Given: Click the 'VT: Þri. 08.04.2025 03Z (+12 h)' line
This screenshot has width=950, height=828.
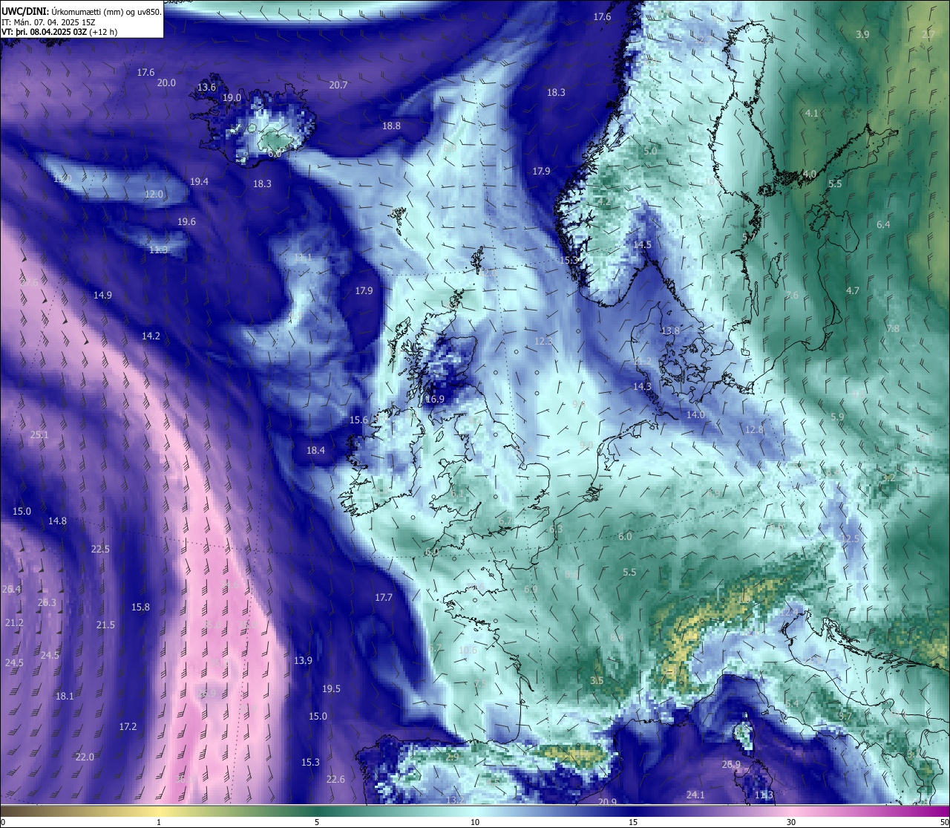Looking at the screenshot, I should [x=59, y=32].
